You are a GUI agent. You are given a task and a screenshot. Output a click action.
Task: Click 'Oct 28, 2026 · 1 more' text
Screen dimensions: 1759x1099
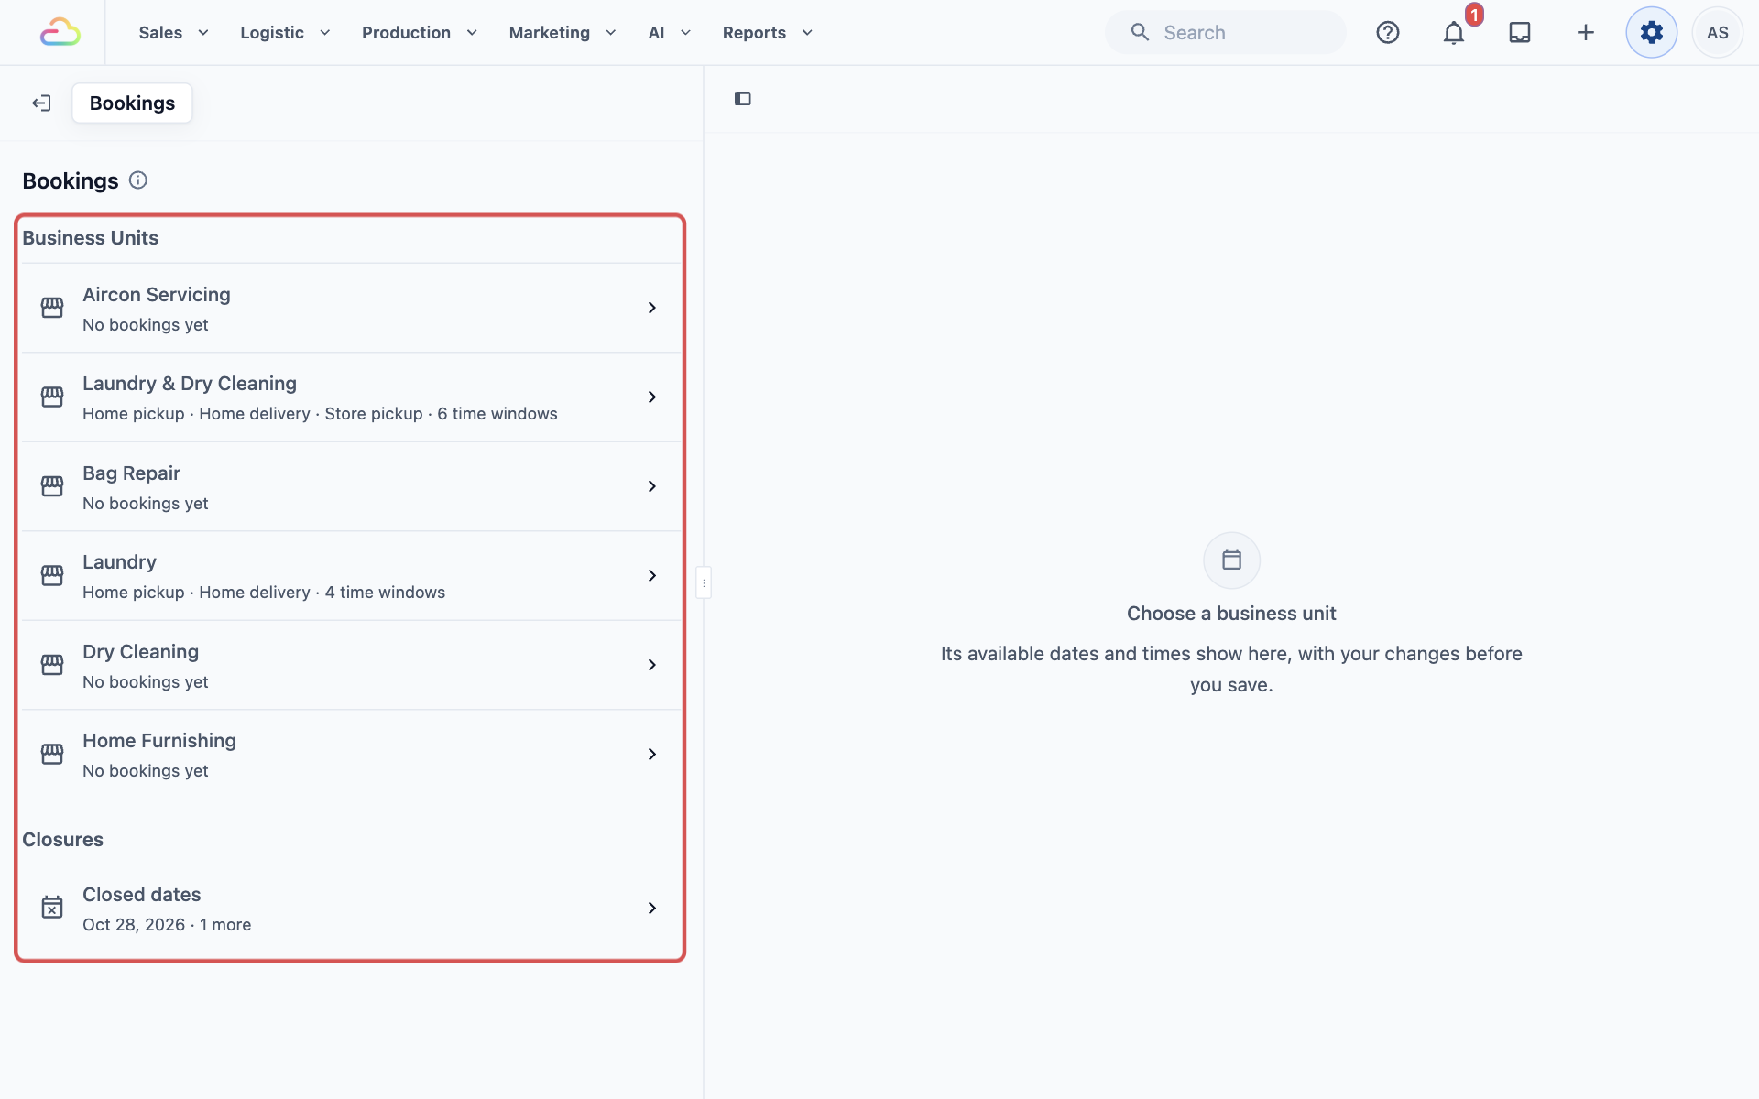pos(167,925)
